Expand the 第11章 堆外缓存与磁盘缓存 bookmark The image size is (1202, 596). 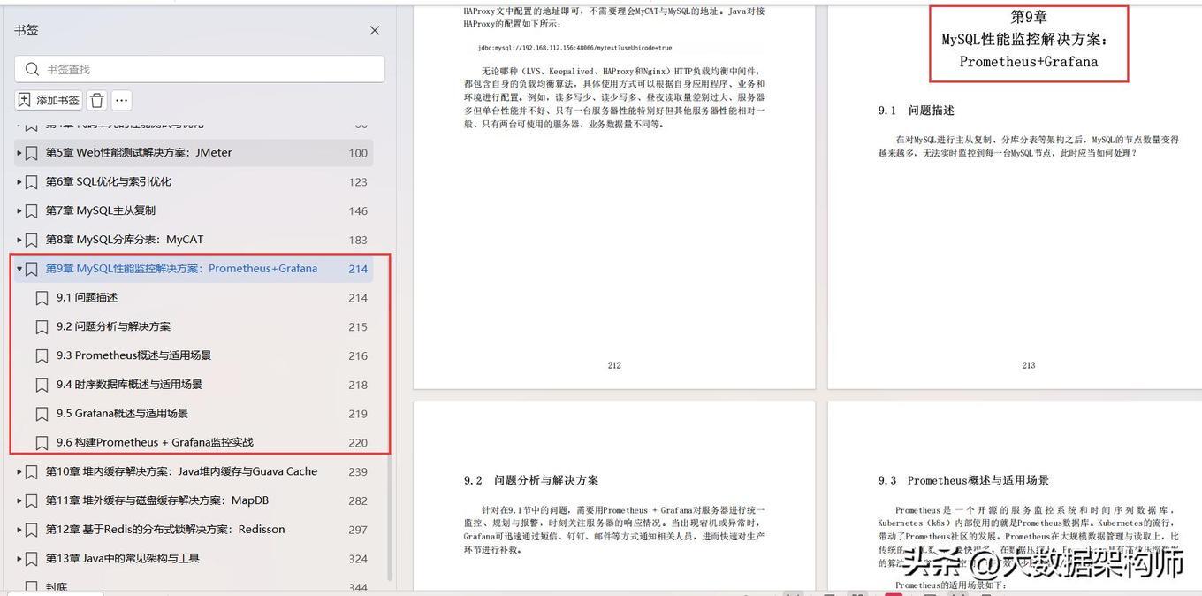coord(19,501)
